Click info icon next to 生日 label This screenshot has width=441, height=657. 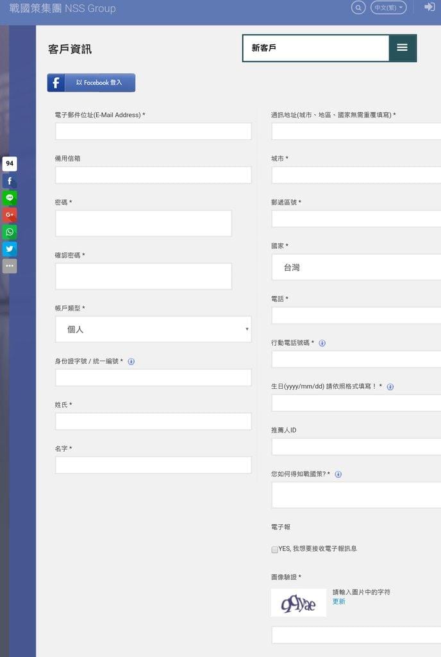click(390, 387)
